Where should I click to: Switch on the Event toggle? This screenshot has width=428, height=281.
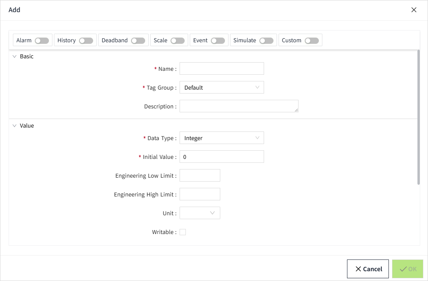pos(218,41)
